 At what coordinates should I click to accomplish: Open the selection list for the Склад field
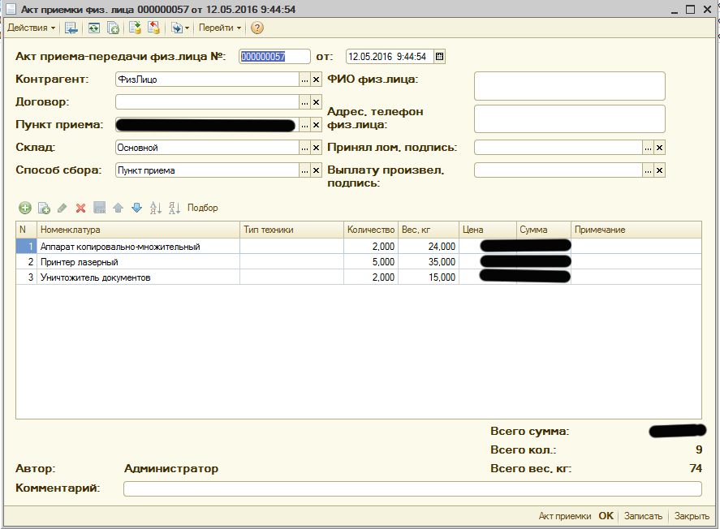pos(304,148)
